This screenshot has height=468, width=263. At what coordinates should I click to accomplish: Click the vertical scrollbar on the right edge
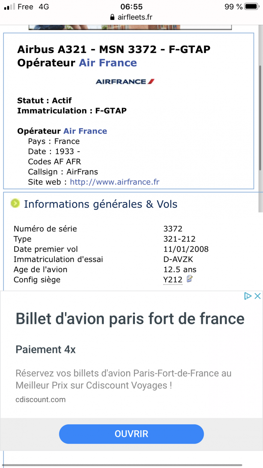click(260, 117)
